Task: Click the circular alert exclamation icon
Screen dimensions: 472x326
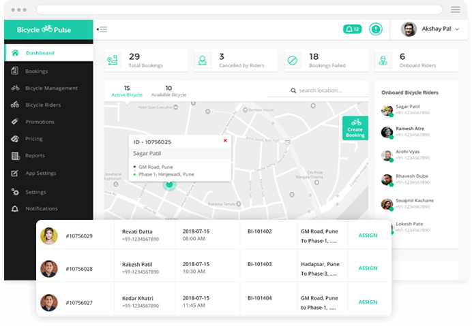Action: click(376, 29)
